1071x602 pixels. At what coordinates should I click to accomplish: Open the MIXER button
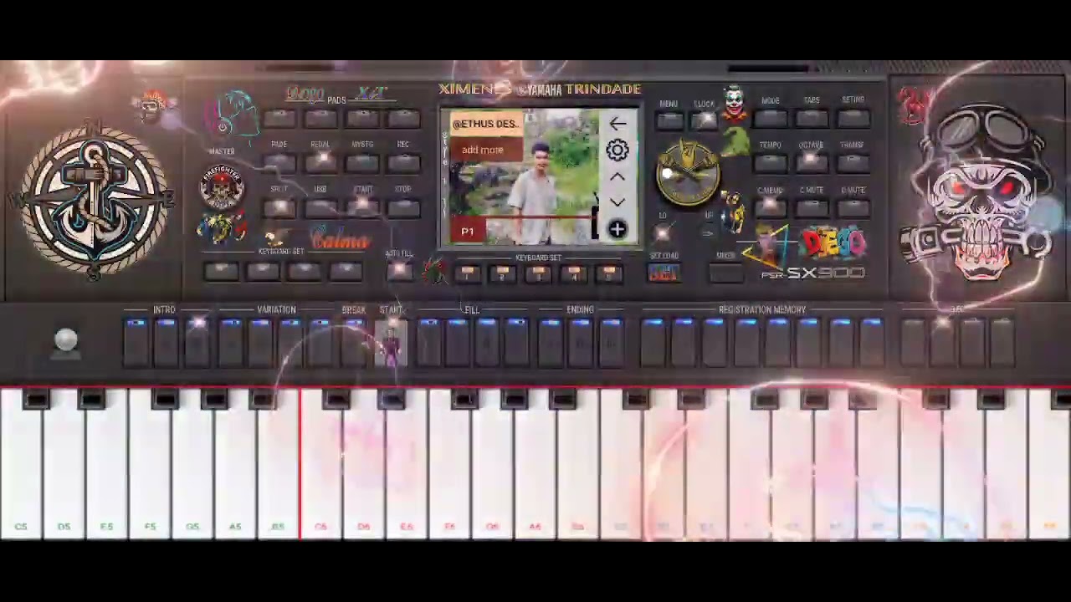tap(726, 273)
